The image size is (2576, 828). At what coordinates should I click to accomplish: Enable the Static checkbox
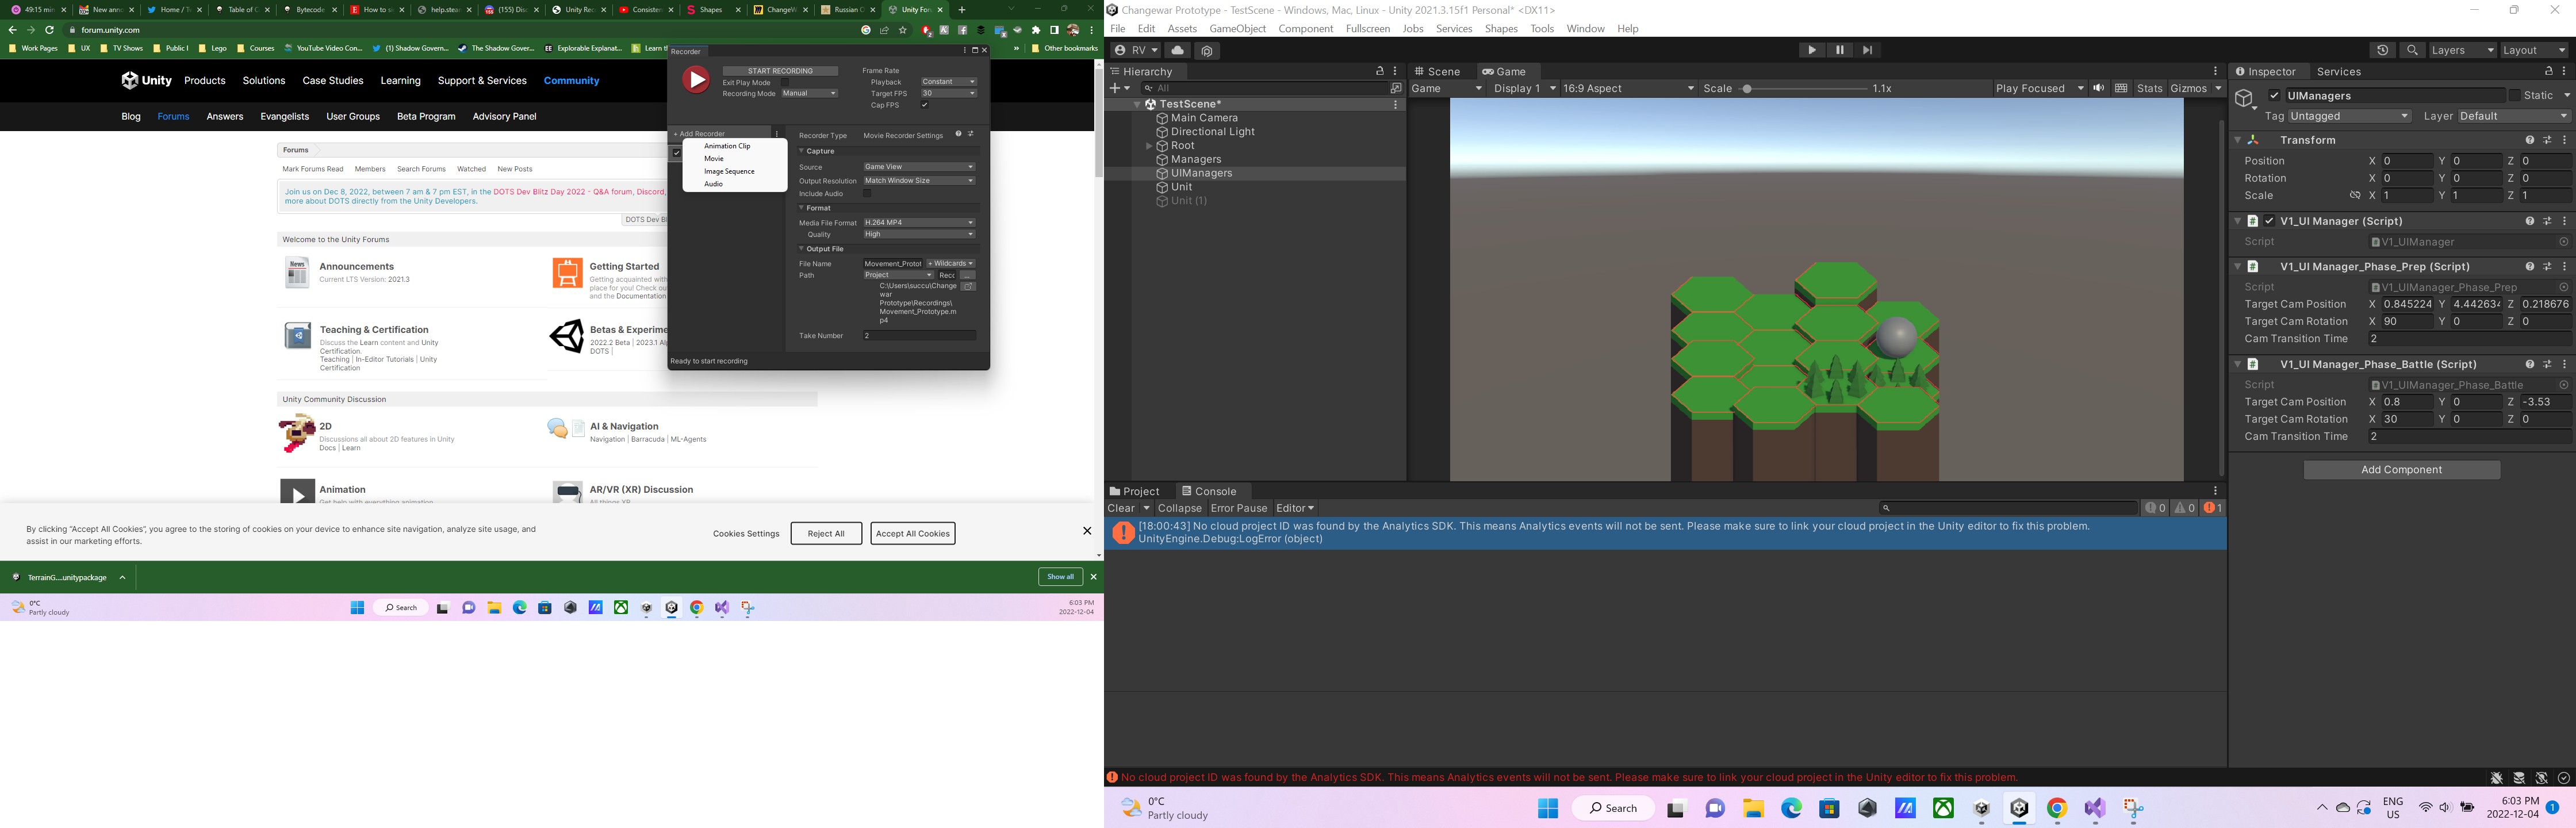tap(2514, 96)
